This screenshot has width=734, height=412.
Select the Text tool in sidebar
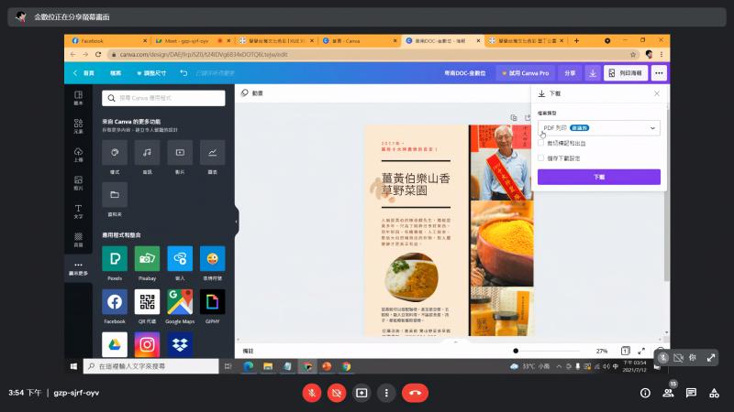pyautogui.click(x=78, y=210)
